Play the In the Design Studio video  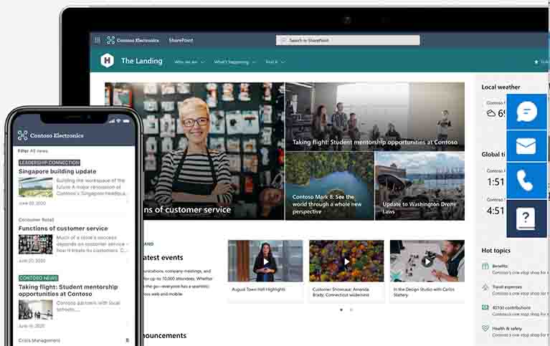[x=427, y=261]
